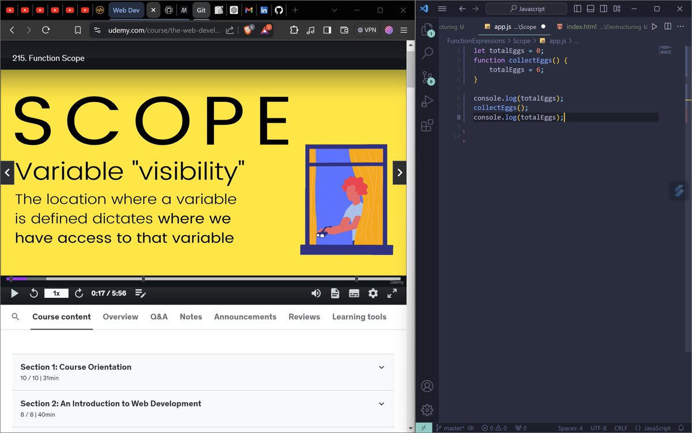Open Accounts icon in VS Code activity bar
This screenshot has width=692, height=433.
coord(427,386)
